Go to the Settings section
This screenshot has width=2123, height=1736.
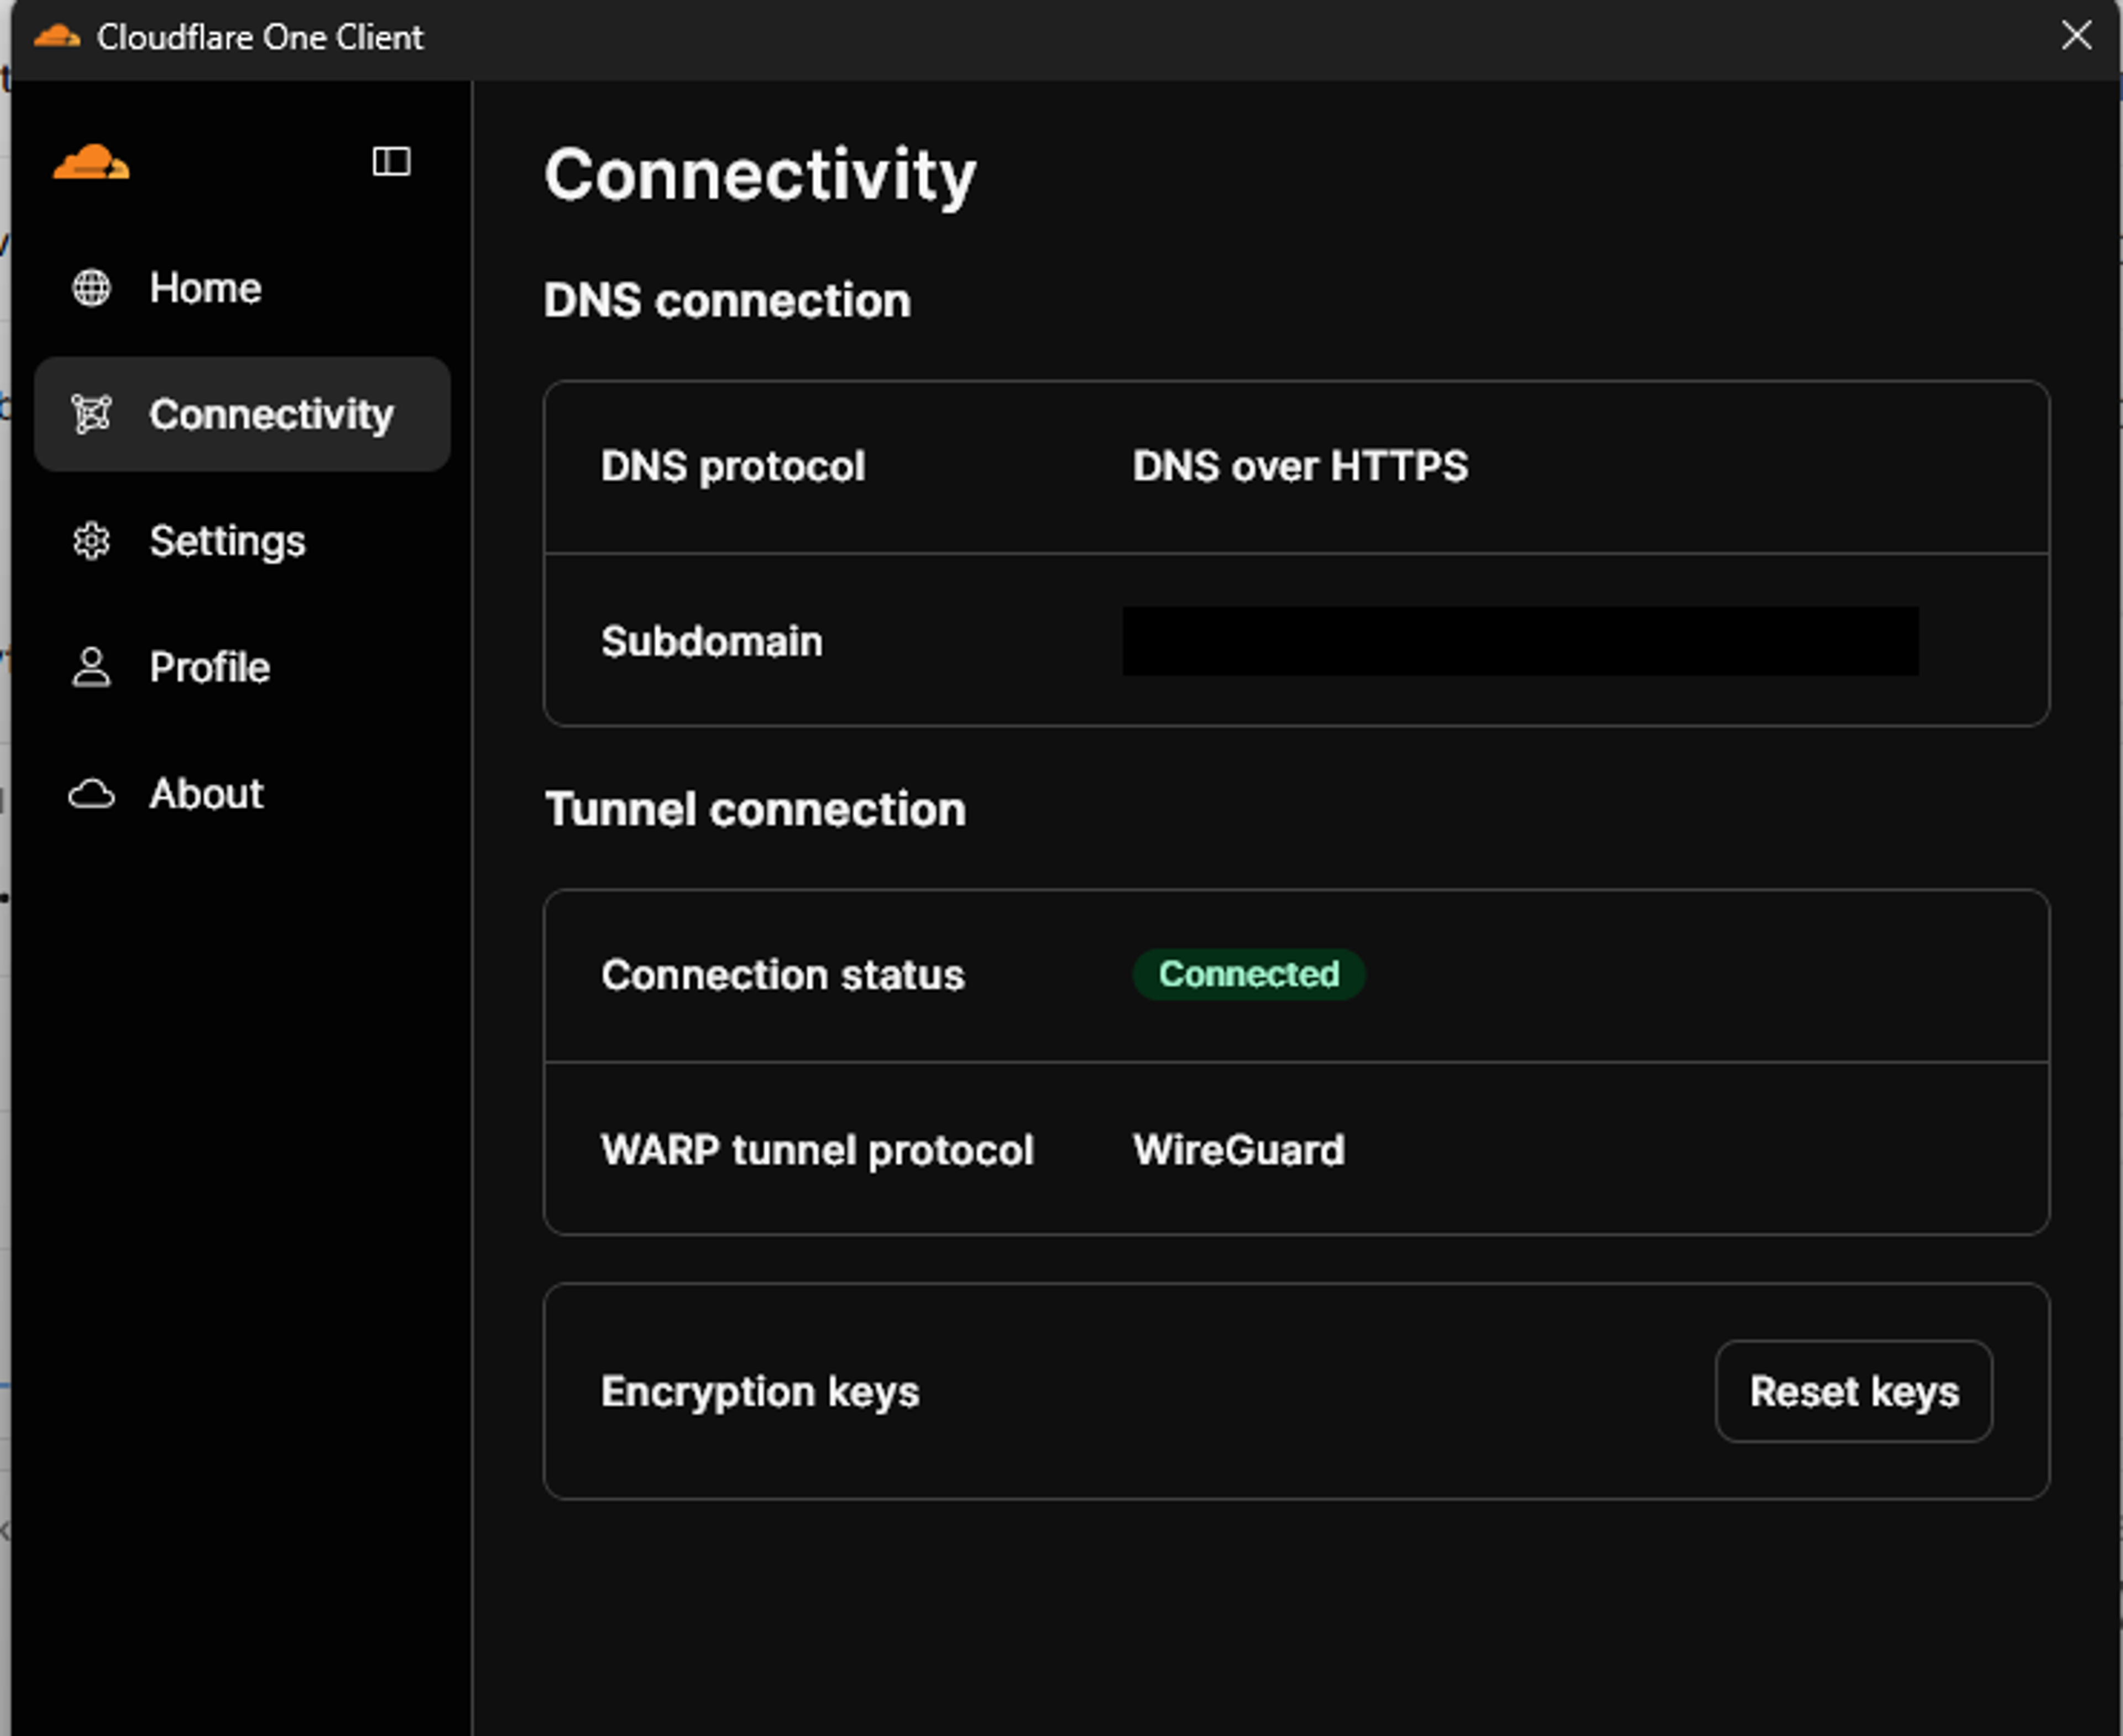pos(242,541)
